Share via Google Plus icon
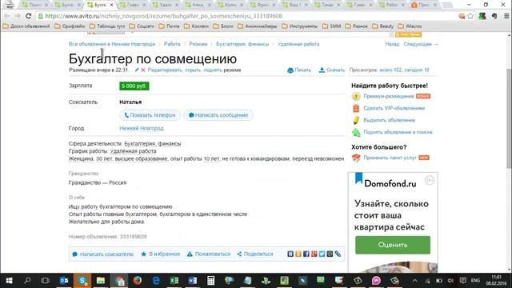Image resolution: width=512 pixels, height=288 pixels. pyautogui.click(x=314, y=254)
